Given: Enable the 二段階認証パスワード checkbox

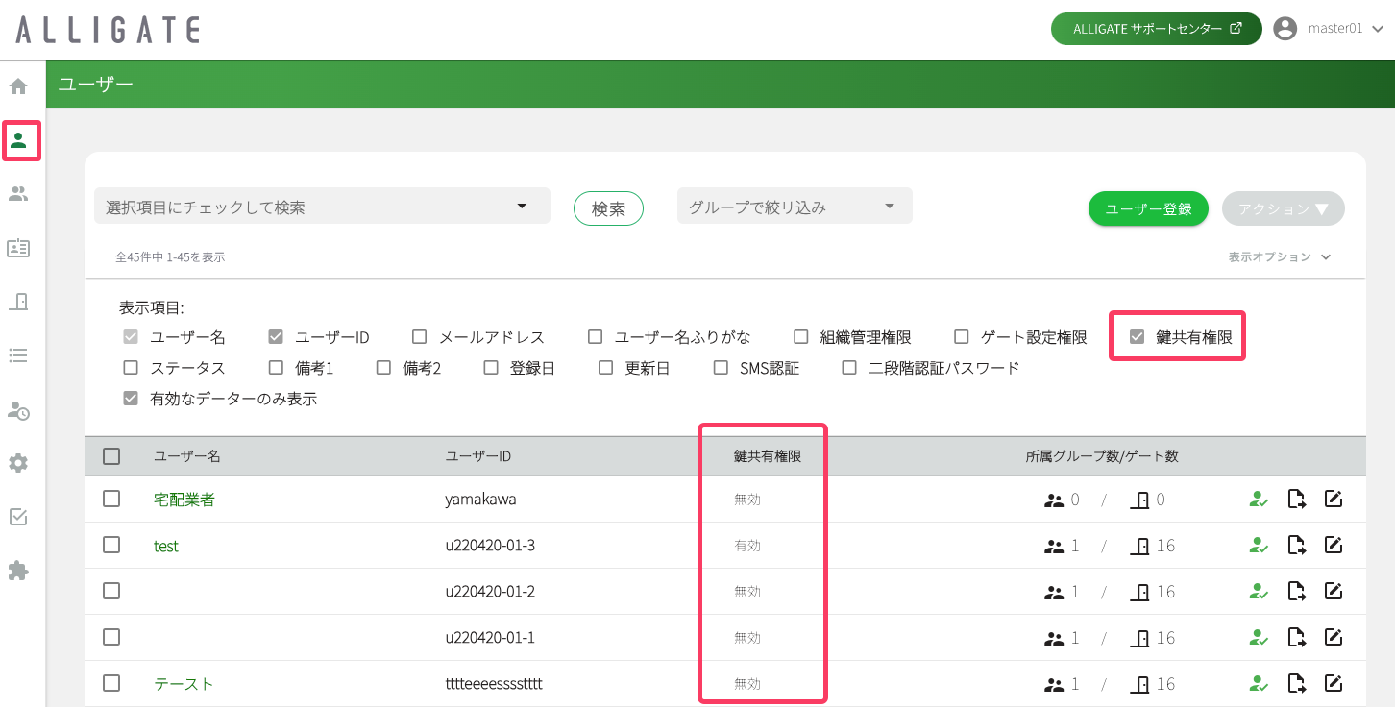Looking at the screenshot, I should click(849, 368).
